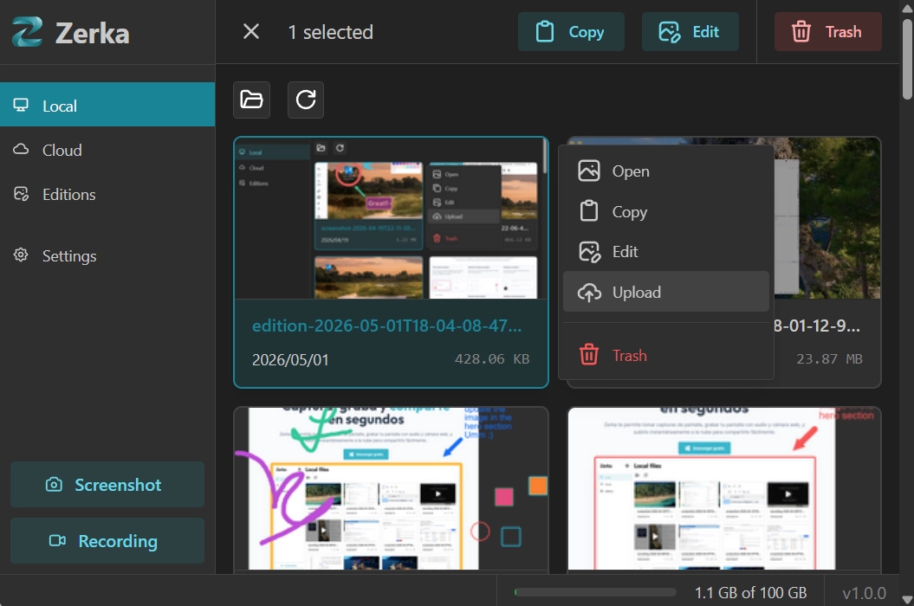Click the image-edit icon on the top Edit button
The image size is (914, 606).
tap(669, 31)
